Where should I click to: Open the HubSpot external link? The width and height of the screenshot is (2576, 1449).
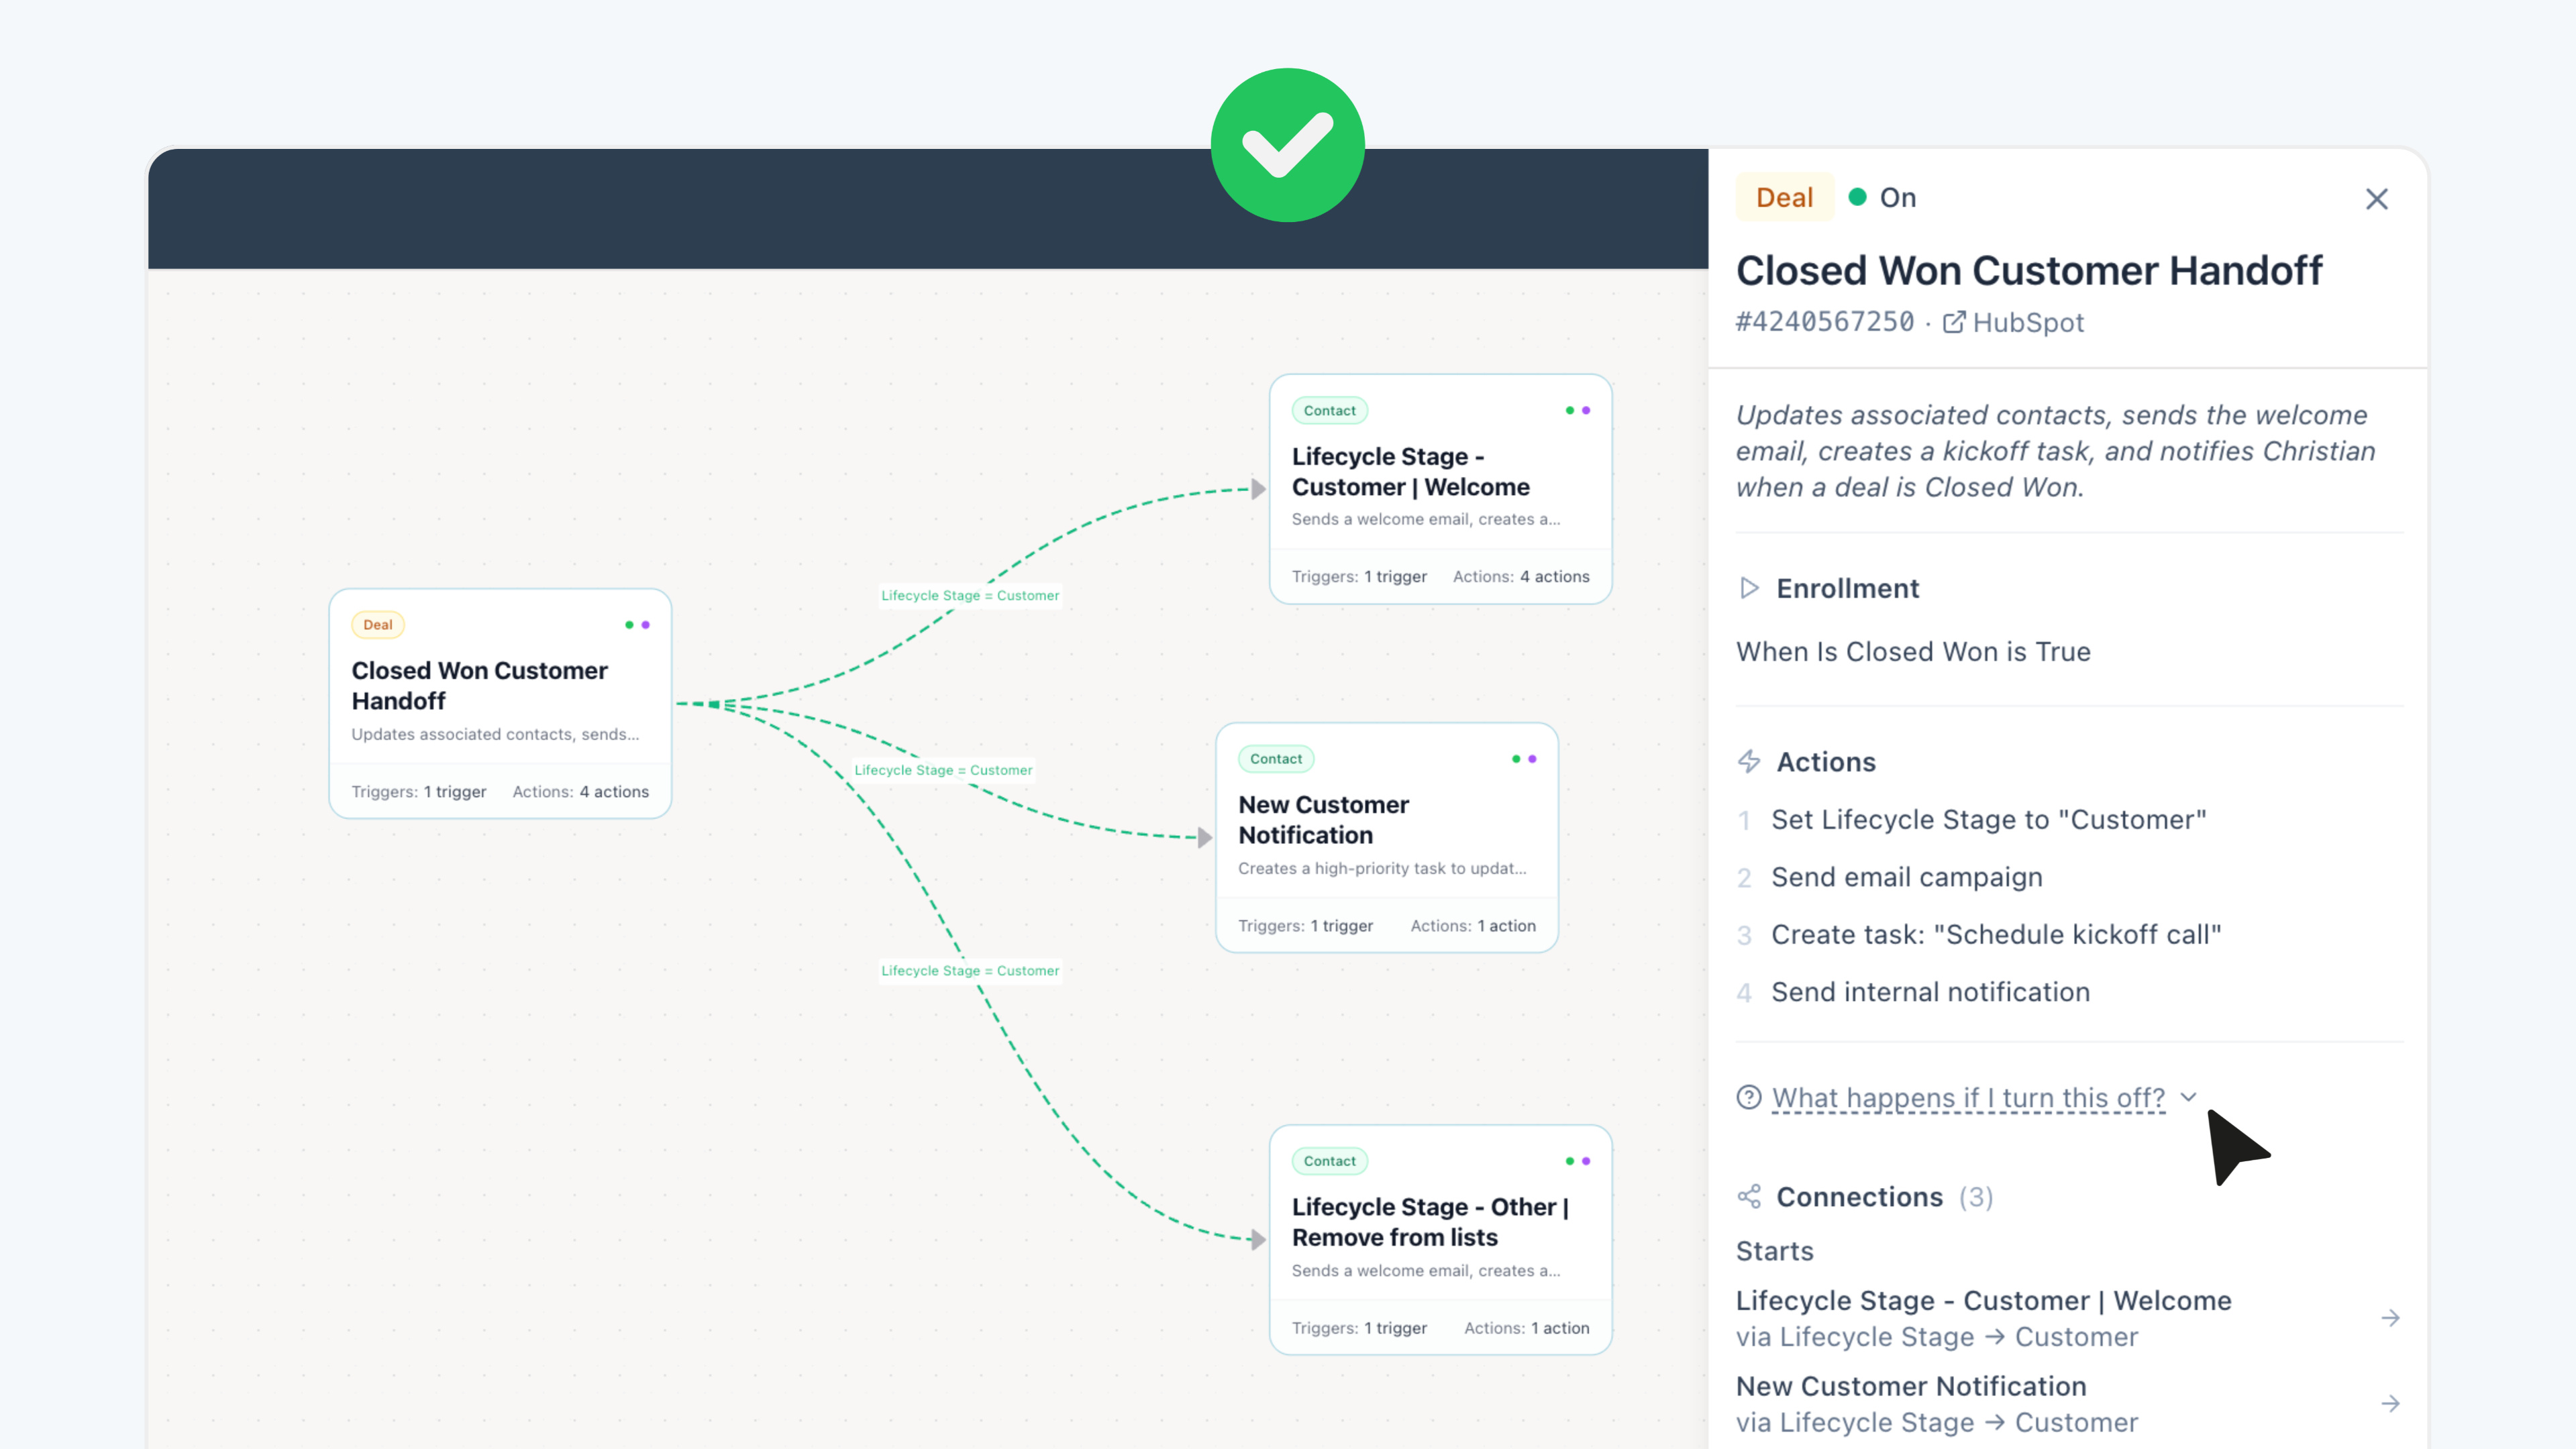pos(2013,322)
